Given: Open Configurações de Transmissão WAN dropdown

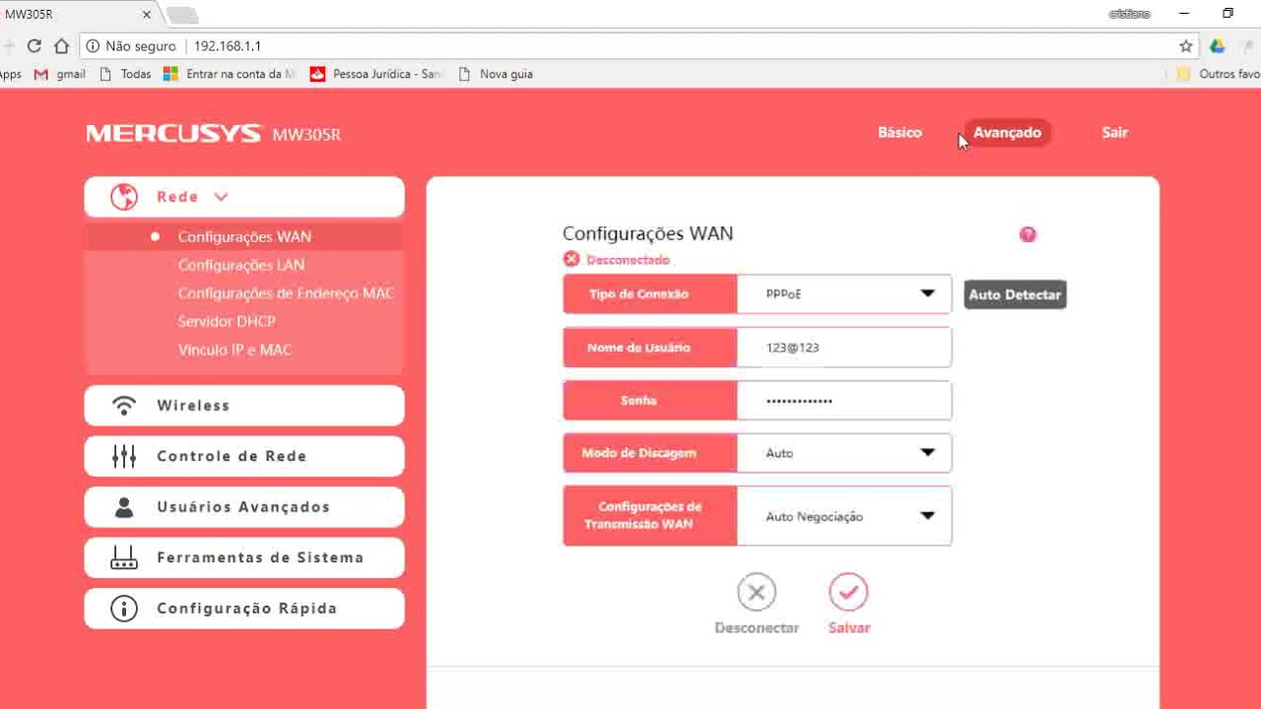Looking at the screenshot, I should click(844, 516).
